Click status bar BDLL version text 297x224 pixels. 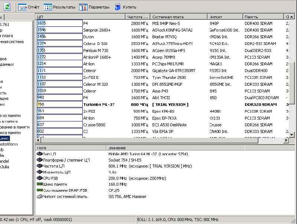click(x=178, y=220)
